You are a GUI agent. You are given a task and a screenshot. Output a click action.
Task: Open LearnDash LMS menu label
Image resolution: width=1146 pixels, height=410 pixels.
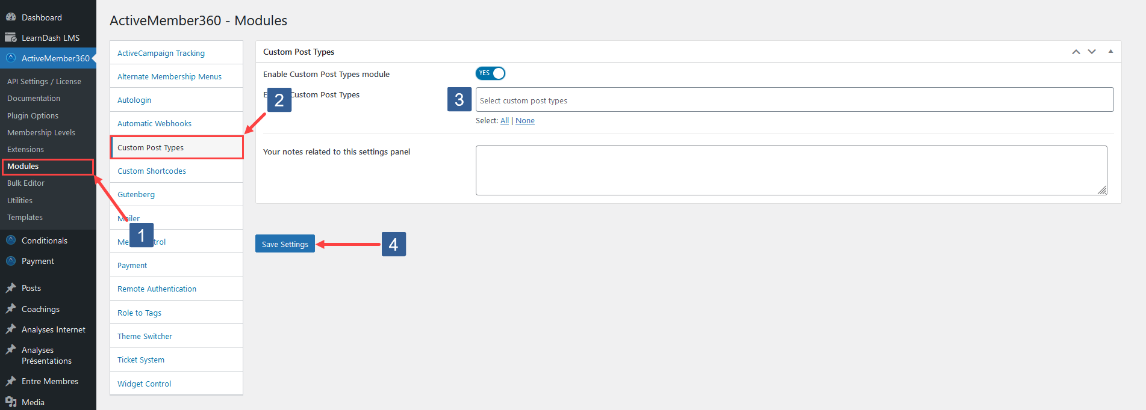pos(51,38)
